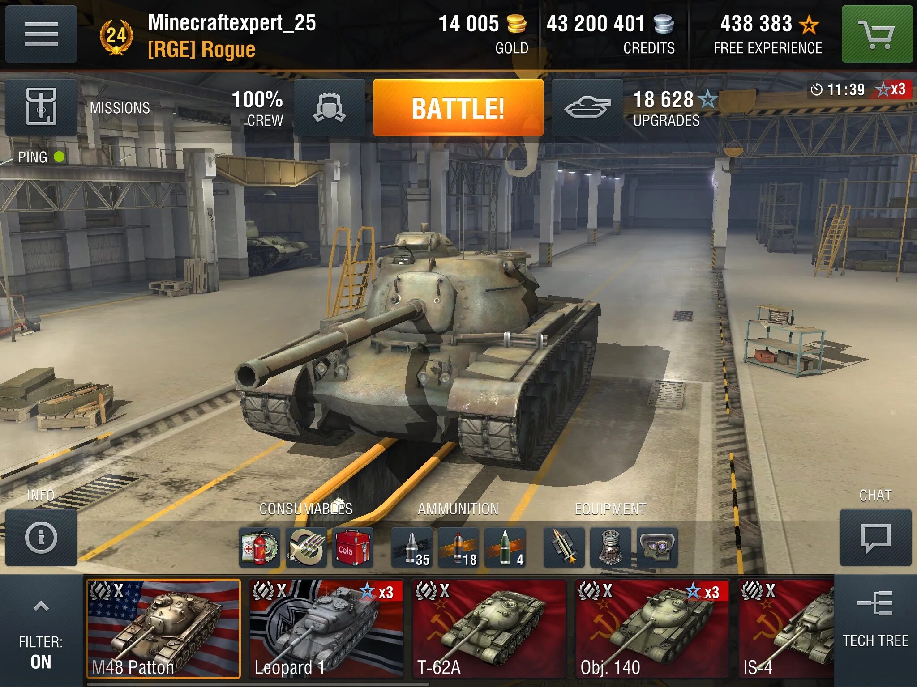The image size is (917, 687).
Task: Open the Minecraftexpert_25 player profile
Action: (232, 23)
